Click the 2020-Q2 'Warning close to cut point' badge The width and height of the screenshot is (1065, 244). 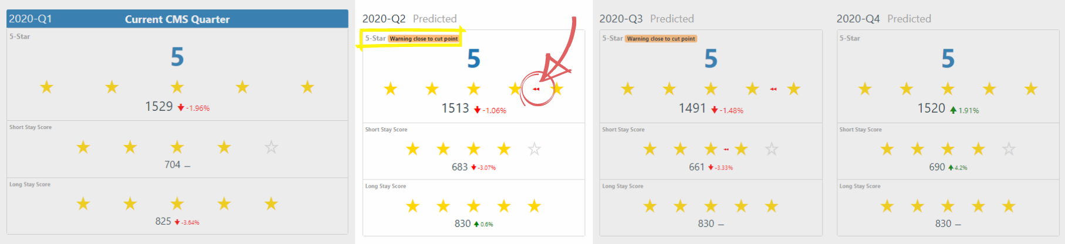coord(424,39)
